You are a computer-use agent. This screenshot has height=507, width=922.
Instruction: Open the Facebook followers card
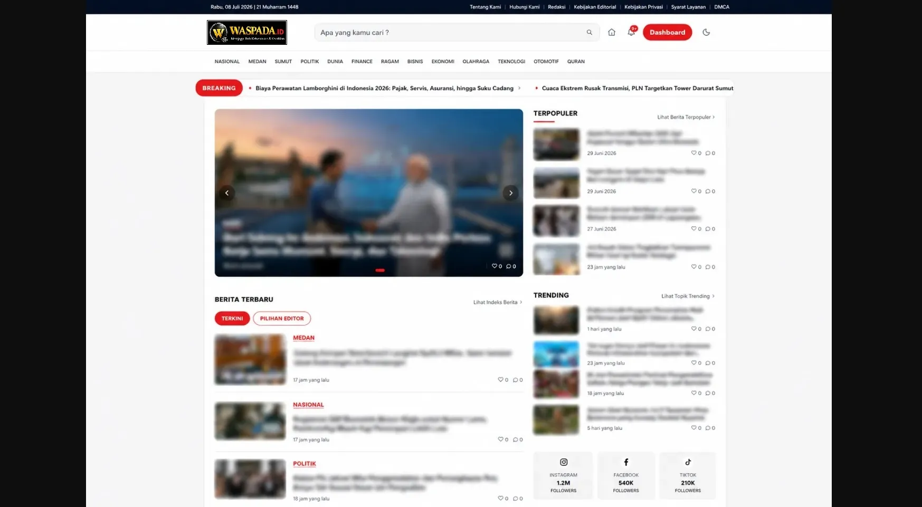tap(626, 475)
